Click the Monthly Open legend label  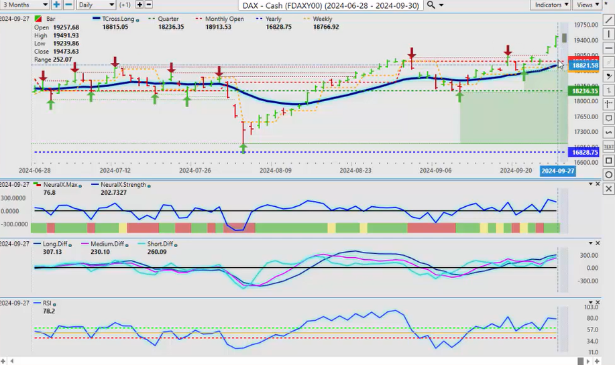pos(225,19)
